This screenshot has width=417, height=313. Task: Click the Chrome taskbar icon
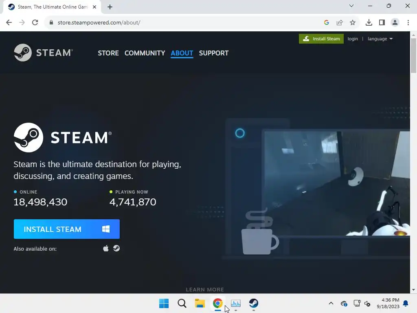217,303
